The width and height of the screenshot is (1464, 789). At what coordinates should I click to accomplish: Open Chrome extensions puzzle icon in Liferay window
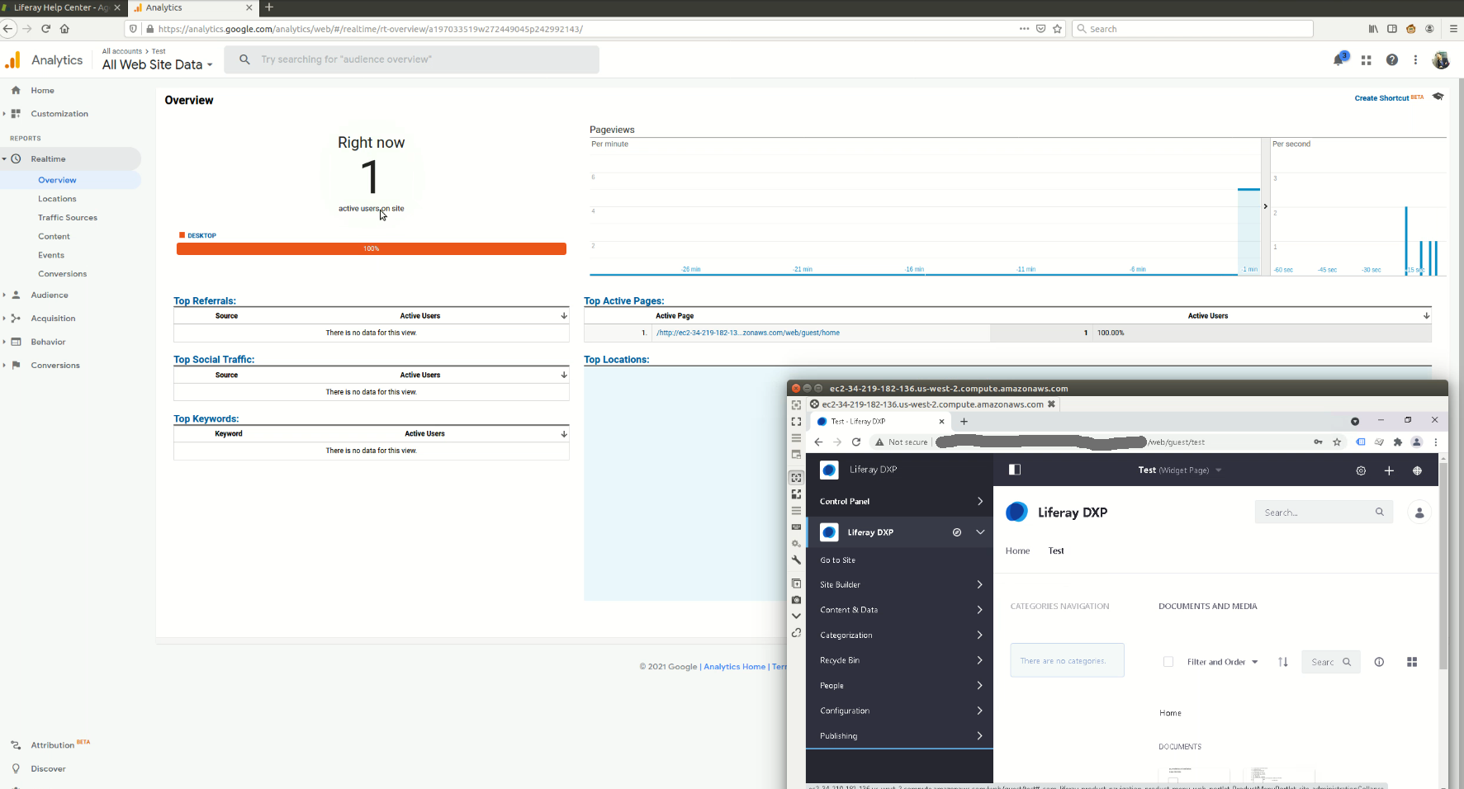click(1398, 442)
